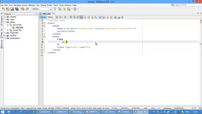Click the Stop Macro Recording icon
The width and height of the screenshot is (202, 114).
(111, 17)
